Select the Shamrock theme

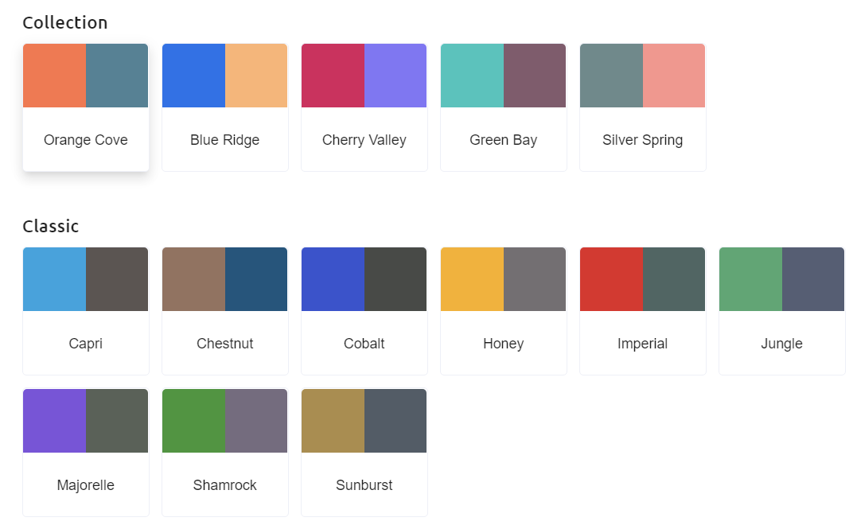(224, 453)
